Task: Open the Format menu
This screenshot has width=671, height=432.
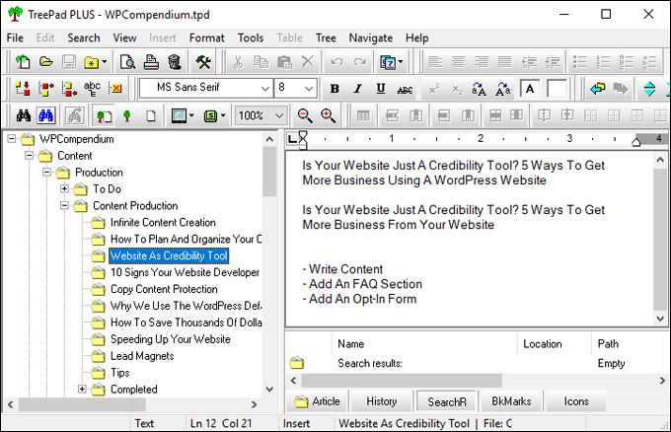Action: coord(206,38)
